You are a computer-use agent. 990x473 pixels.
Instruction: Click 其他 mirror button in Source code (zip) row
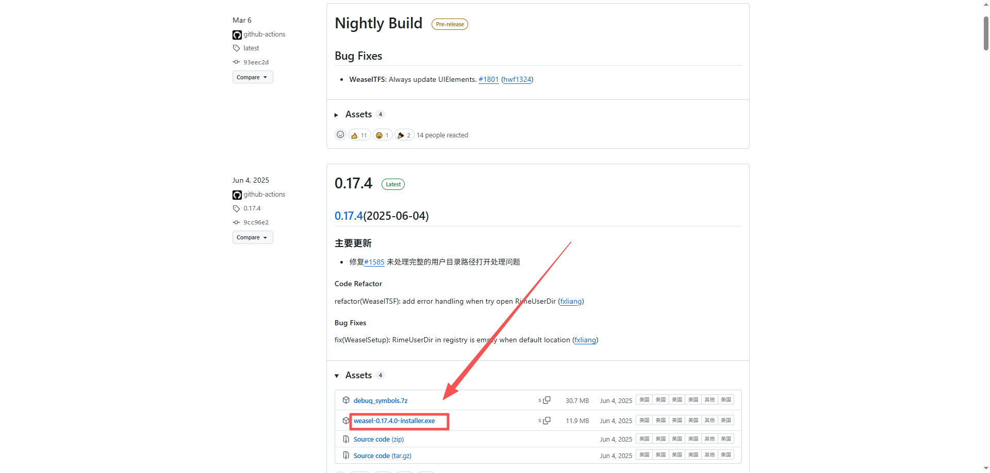point(709,439)
